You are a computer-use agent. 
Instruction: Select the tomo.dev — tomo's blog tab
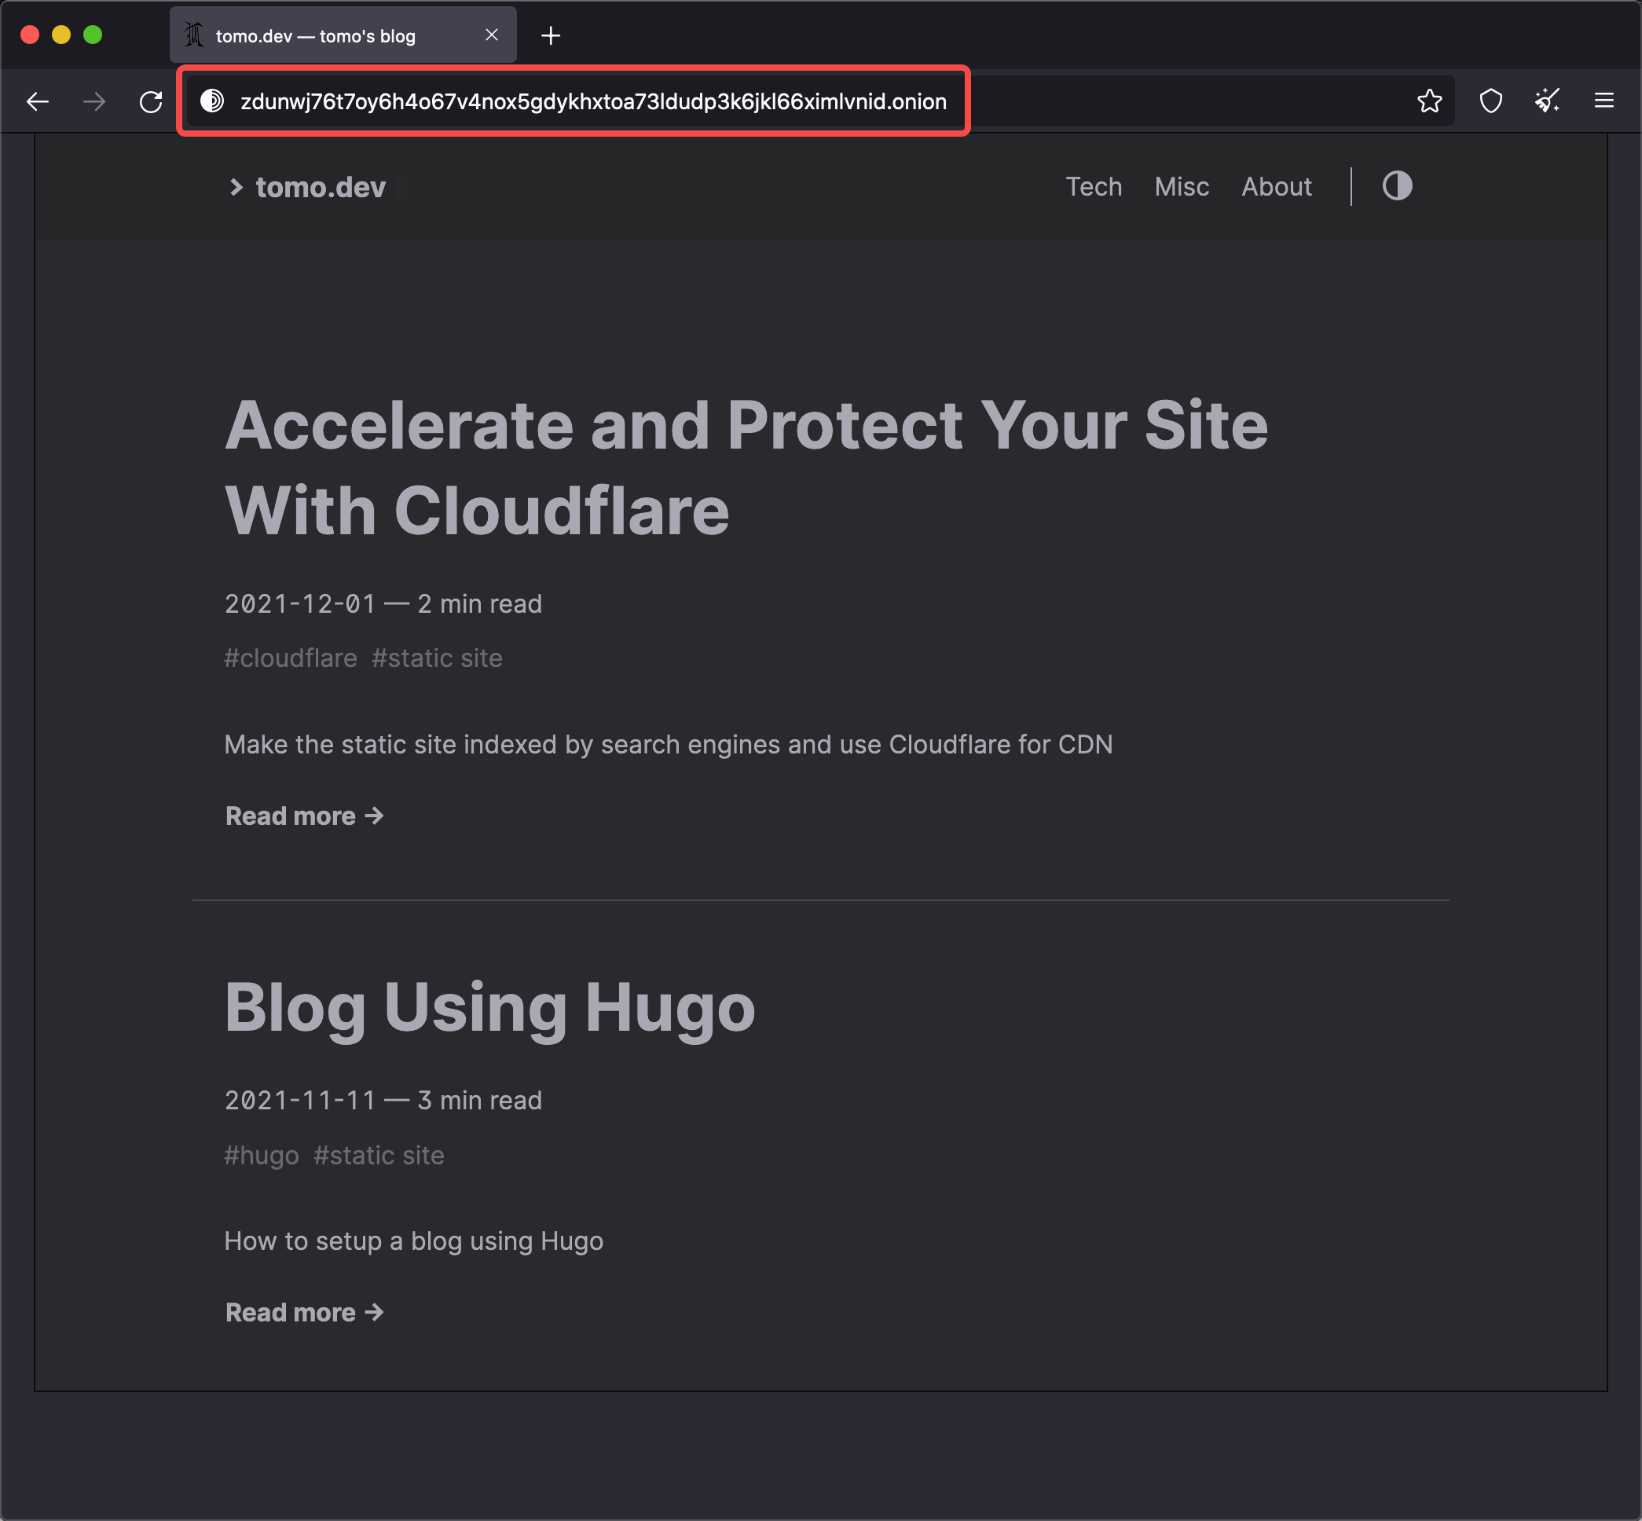click(x=315, y=36)
